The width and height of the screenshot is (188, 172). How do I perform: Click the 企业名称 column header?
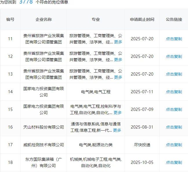point(43,19)
